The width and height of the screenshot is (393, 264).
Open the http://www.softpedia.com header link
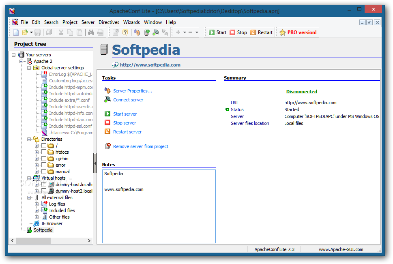click(x=150, y=65)
